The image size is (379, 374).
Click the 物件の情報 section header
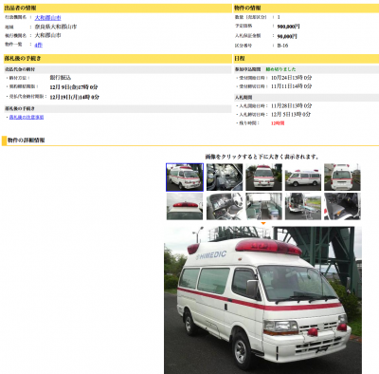click(306, 9)
